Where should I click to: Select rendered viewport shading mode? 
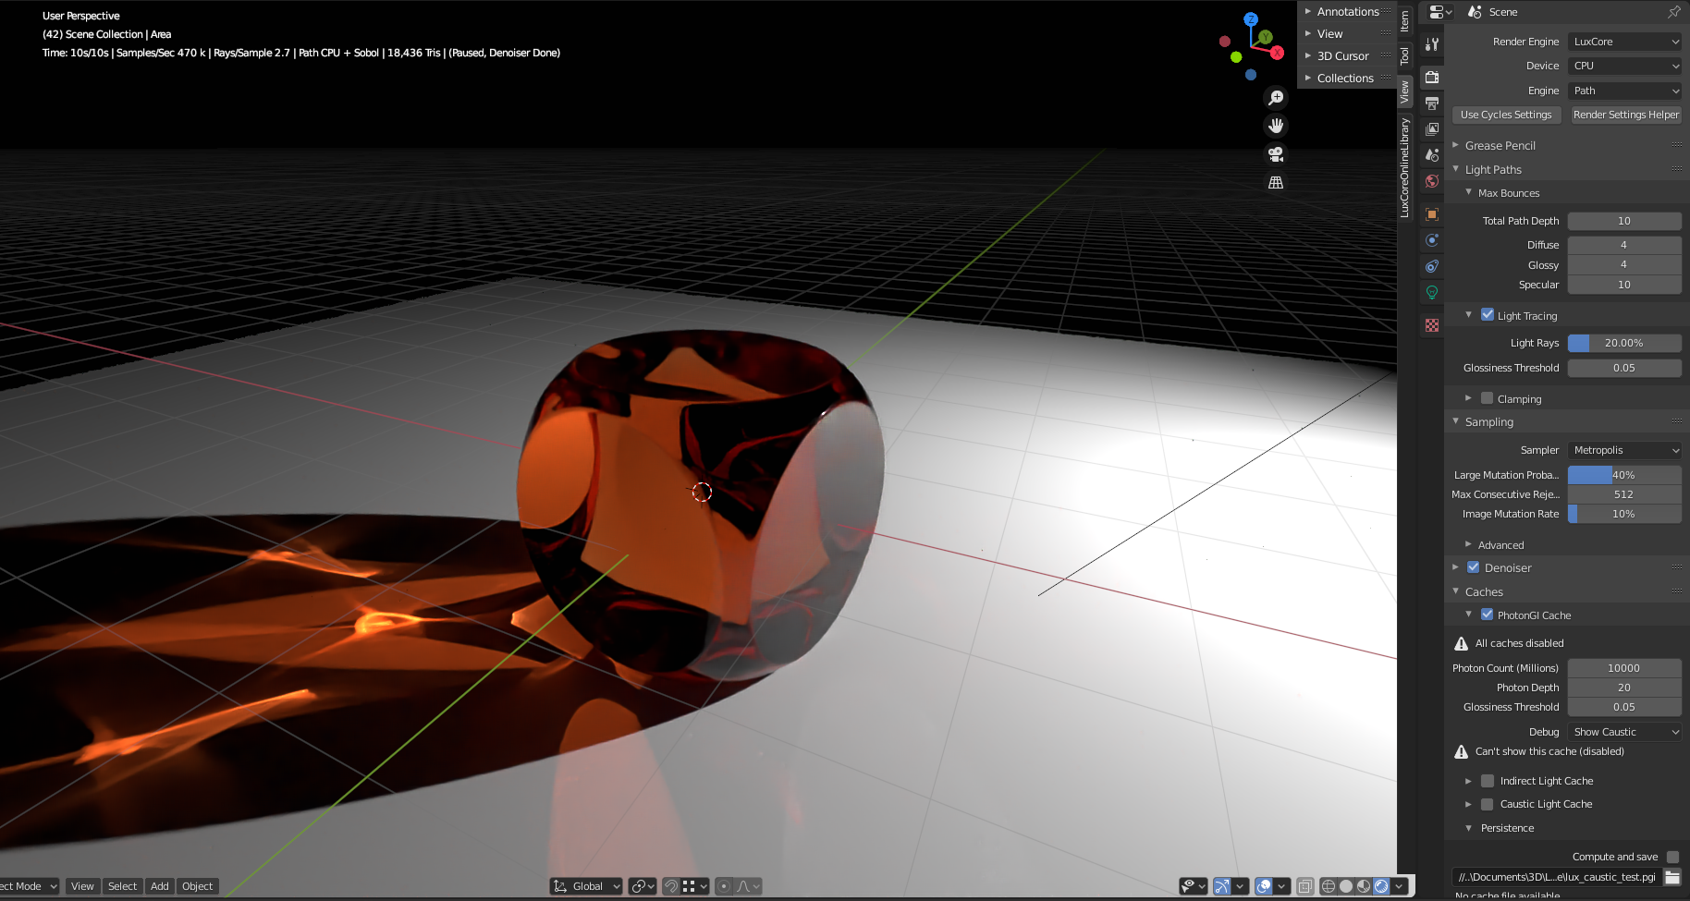click(x=1381, y=886)
